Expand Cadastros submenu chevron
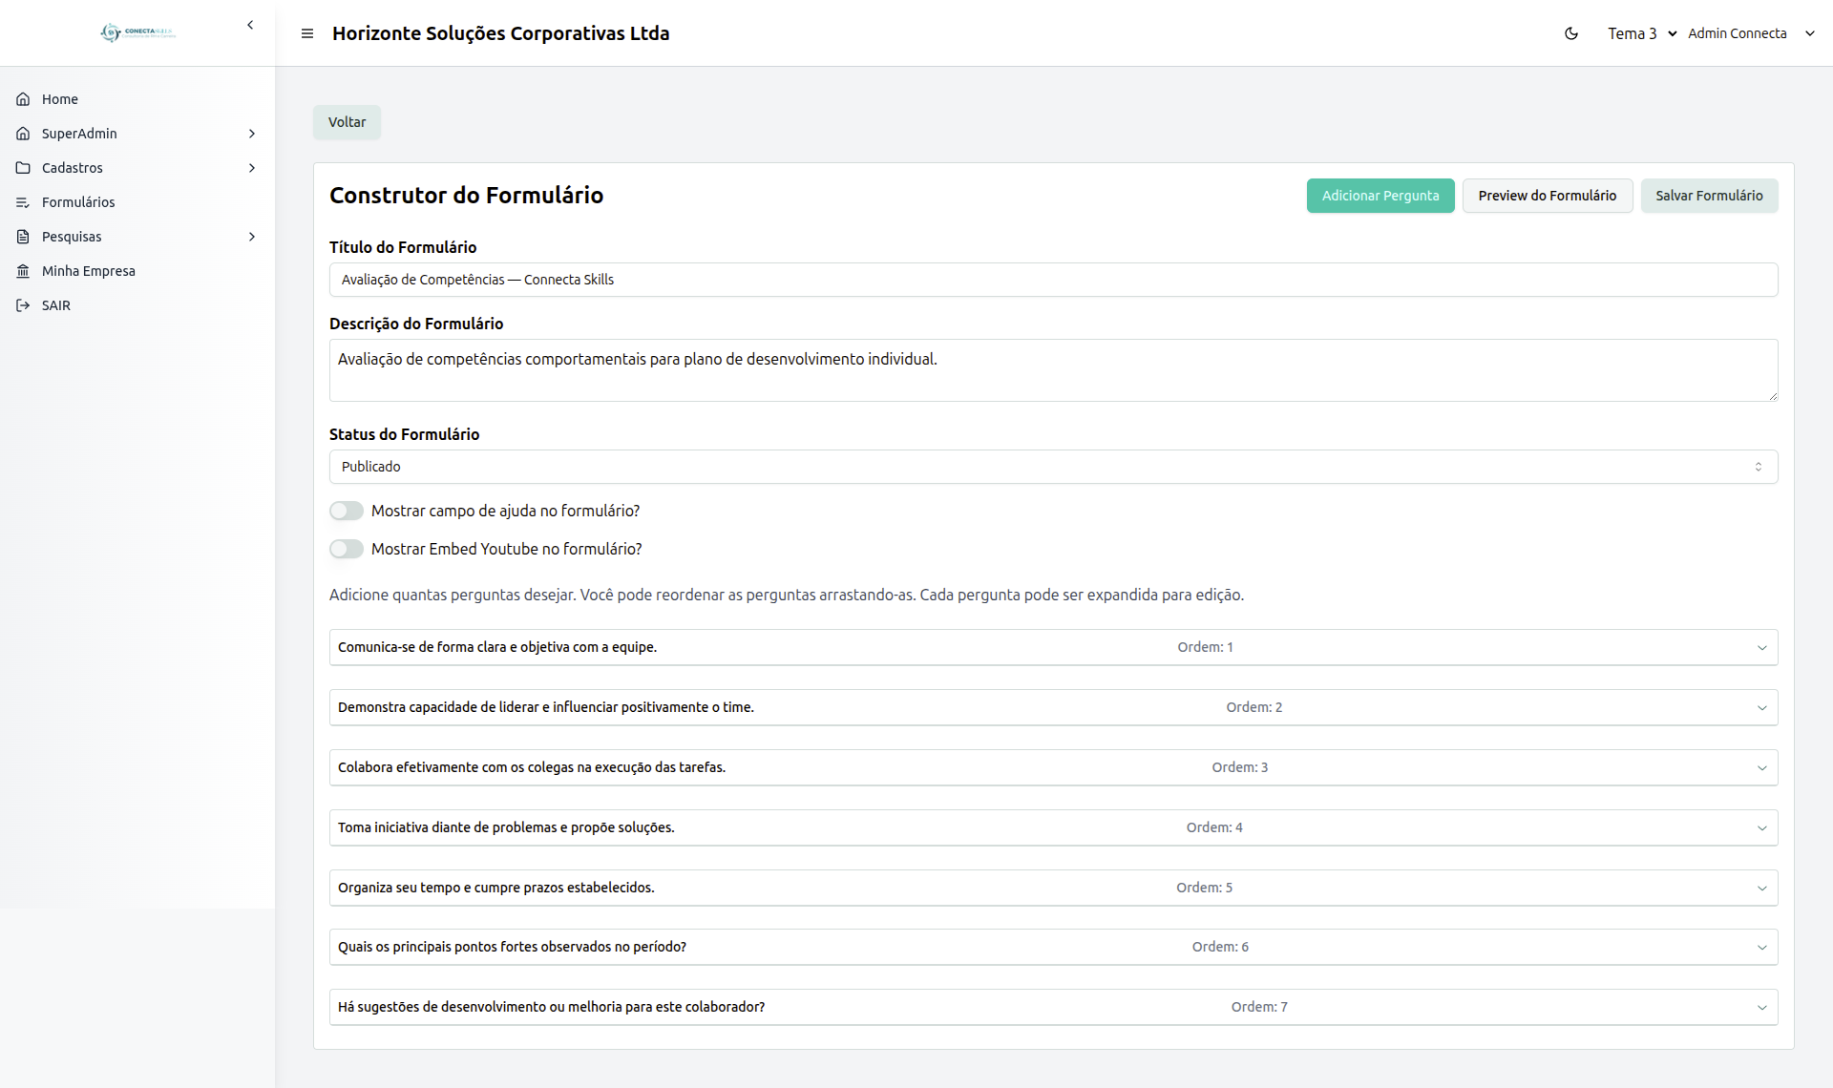The width and height of the screenshot is (1833, 1088). pos(252,168)
